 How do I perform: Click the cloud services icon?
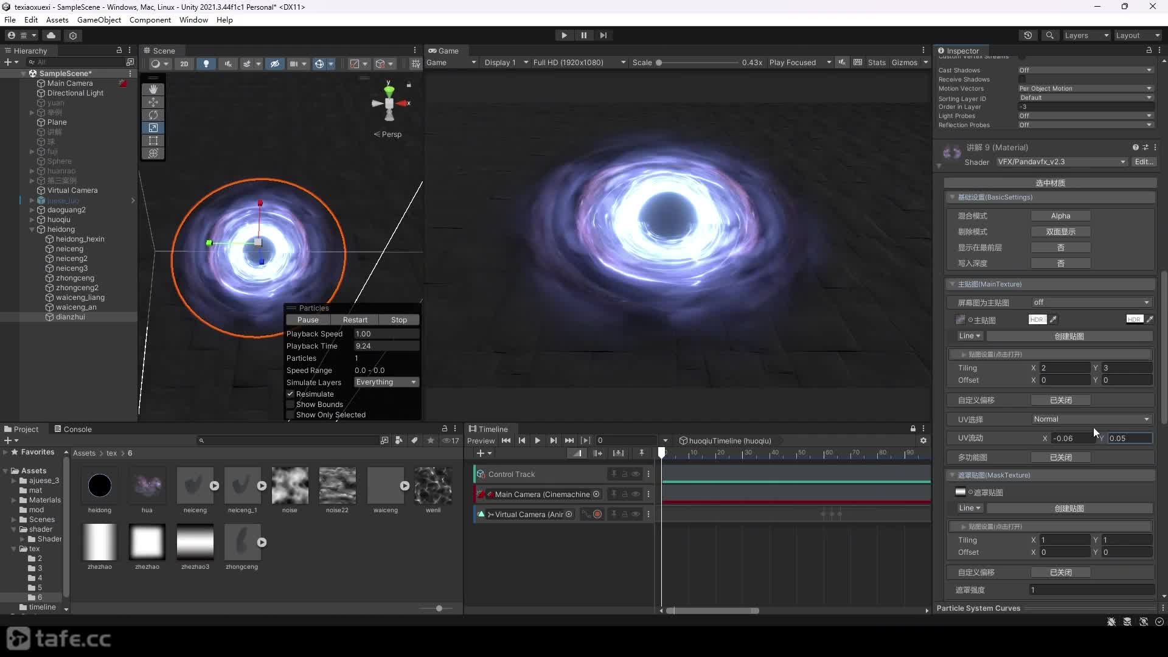(51, 35)
